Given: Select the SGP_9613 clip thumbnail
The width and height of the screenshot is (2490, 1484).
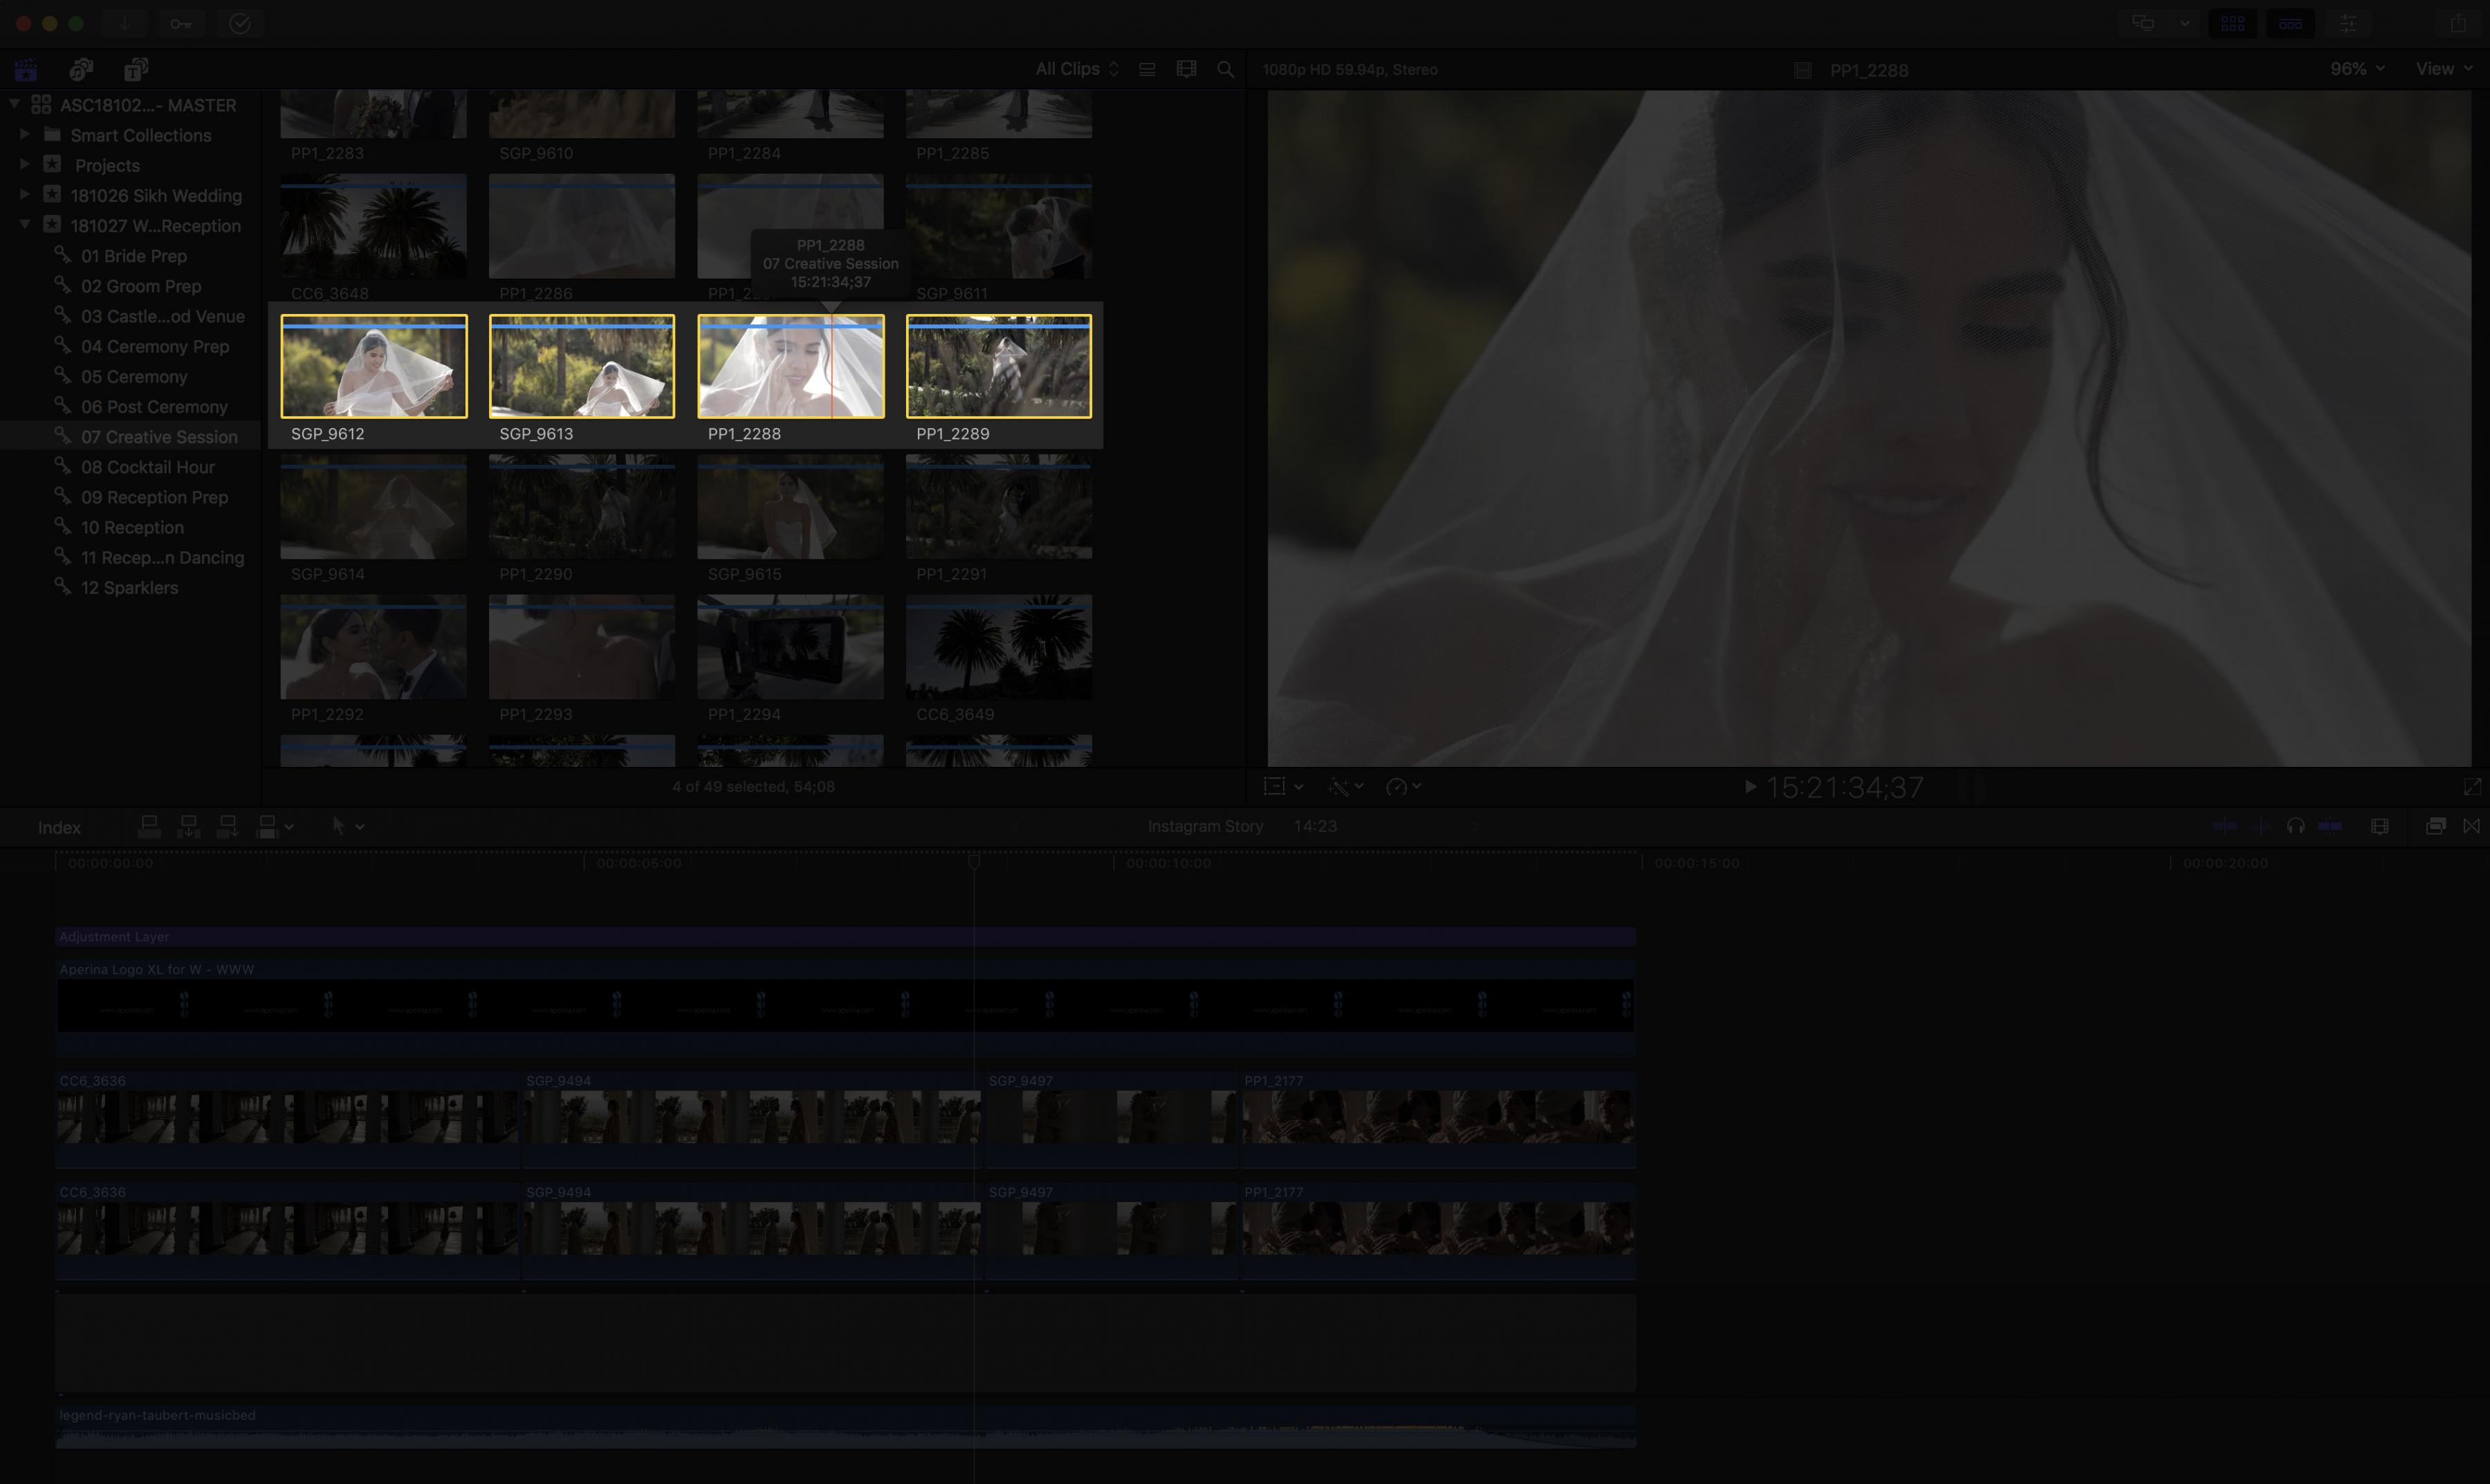Looking at the screenshot, I should pos(581,366).
